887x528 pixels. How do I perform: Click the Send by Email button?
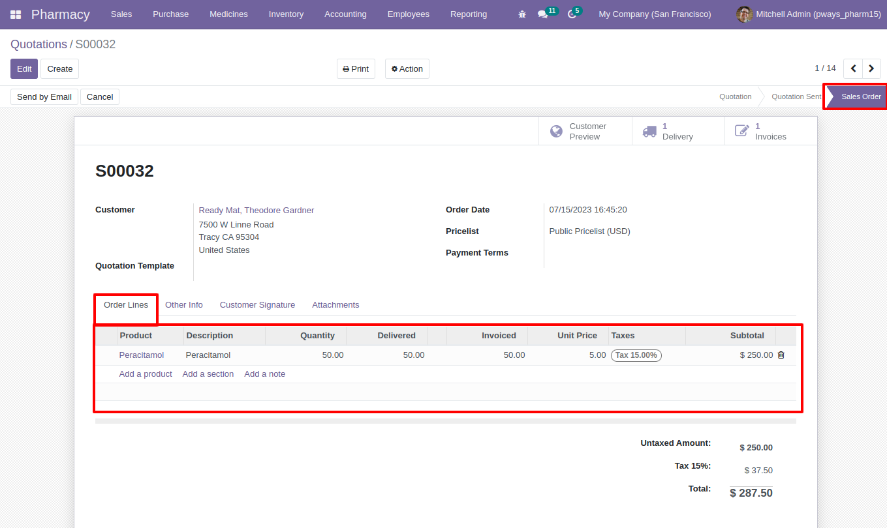44,97
